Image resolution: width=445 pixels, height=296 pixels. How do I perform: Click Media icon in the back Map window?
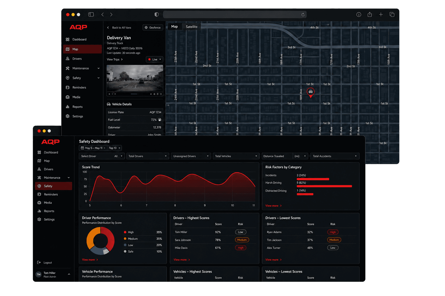pos(68,97)
